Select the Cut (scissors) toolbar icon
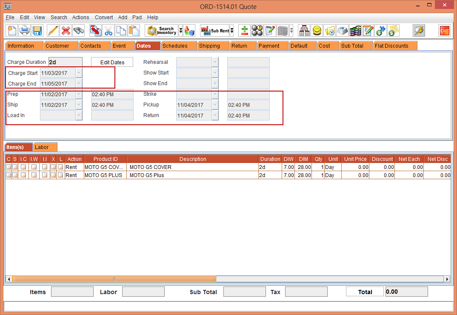Viewport: 457px width, 315px height. pos(108,31)
